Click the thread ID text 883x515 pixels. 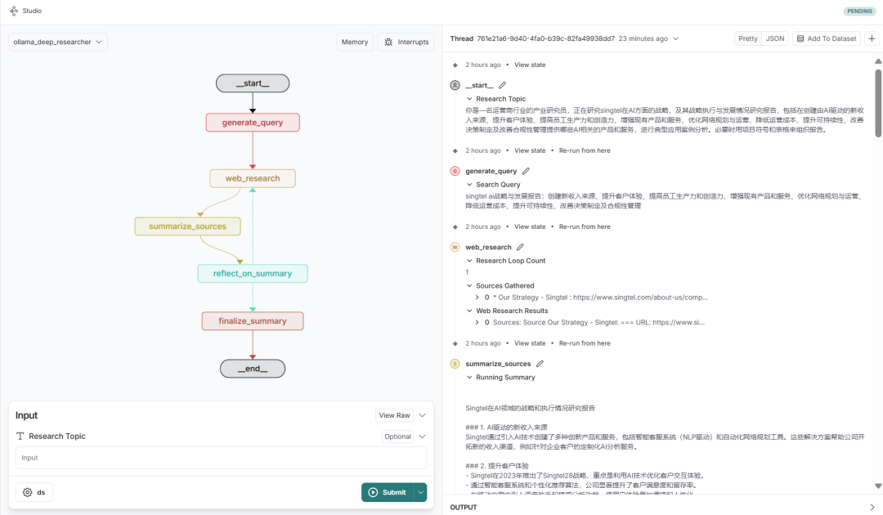pyautogui.click(x=545, y=38)
